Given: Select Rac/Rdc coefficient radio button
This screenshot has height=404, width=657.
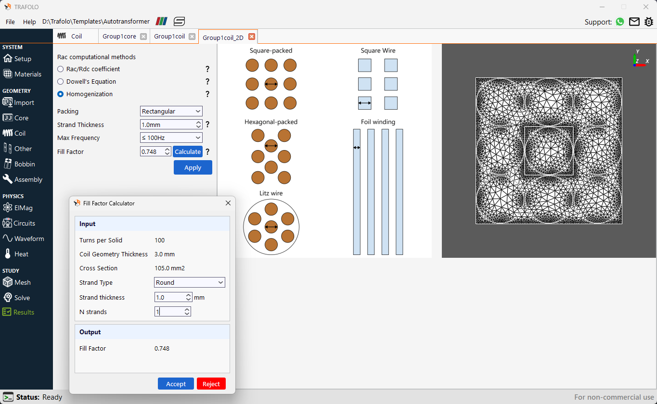Looking at the screenshot, I should pyautogui.click(x=61, y=69).
